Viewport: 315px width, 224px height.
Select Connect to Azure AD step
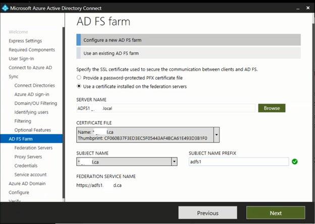click(30, 67)
